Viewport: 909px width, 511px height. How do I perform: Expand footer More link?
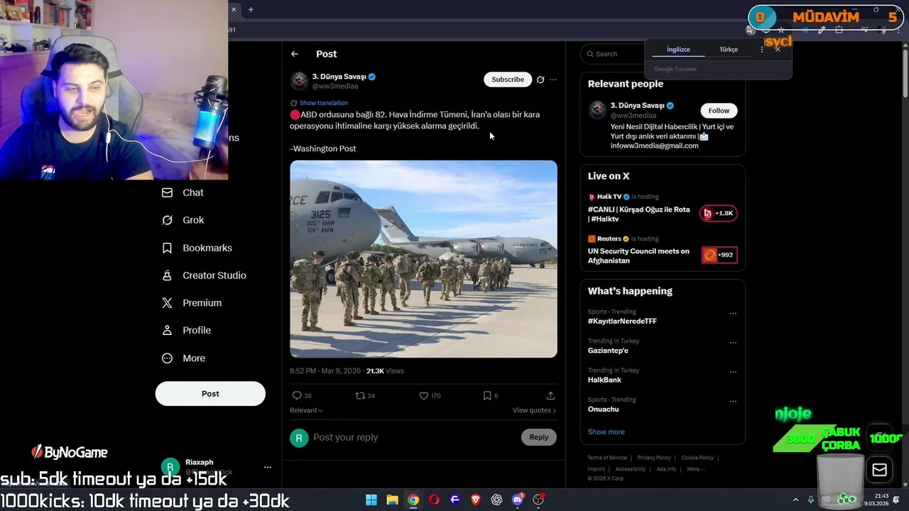tap(696, 469)
